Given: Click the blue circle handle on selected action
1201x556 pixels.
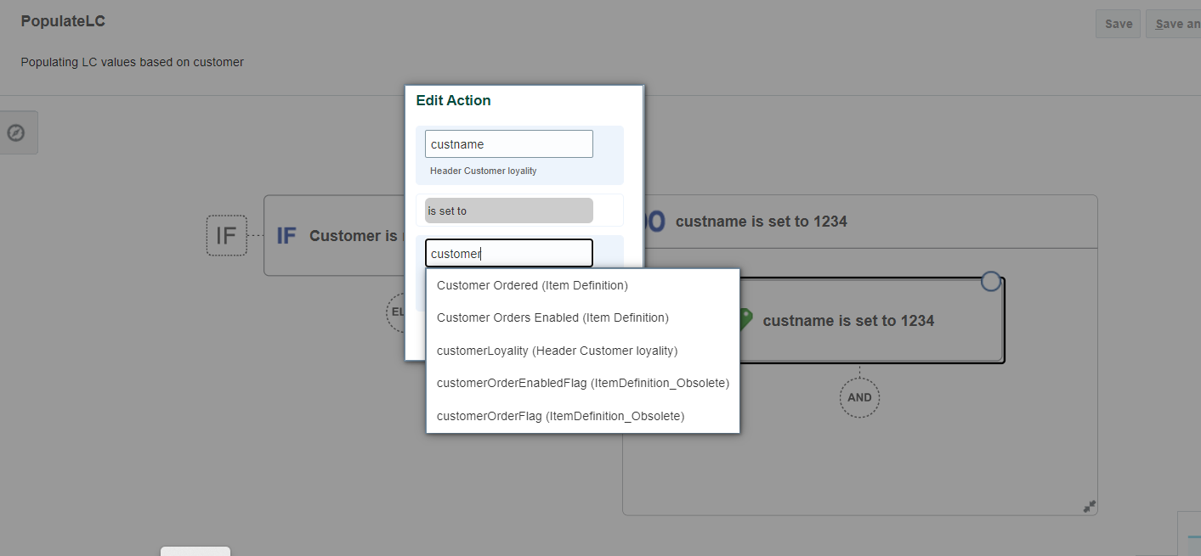Looking at the screenshot, I should pos(990,280).
